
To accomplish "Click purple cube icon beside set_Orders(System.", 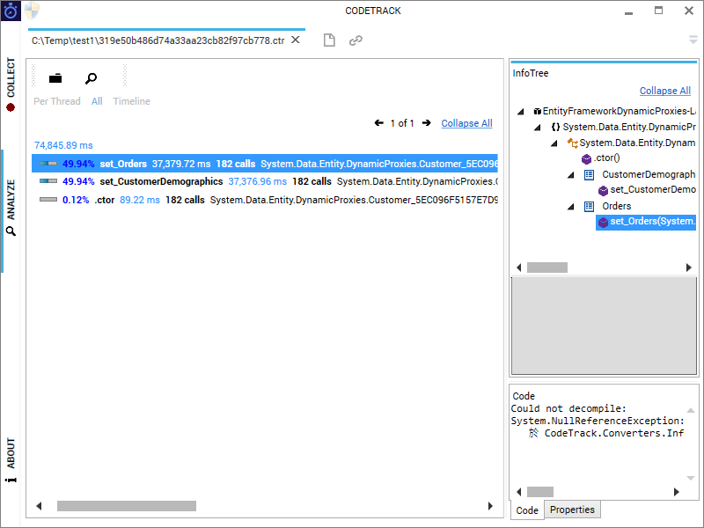I will point(603,223).
